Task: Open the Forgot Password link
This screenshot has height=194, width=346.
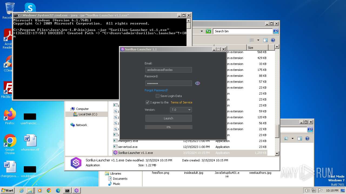Action: tap(156, 90)
